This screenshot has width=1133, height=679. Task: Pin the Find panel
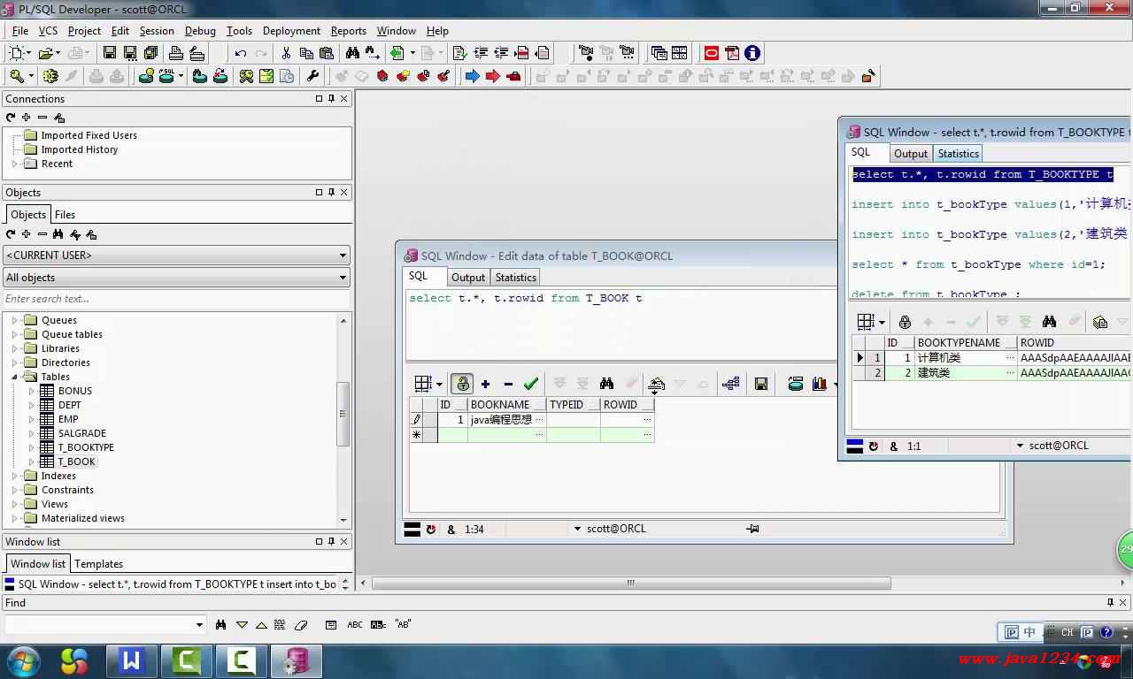click(x=1110, y=603)
